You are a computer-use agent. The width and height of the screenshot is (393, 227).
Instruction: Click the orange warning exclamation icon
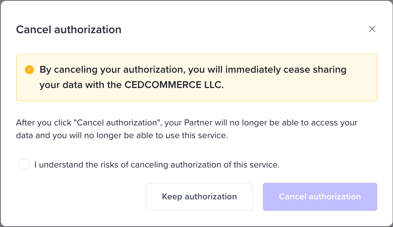29,70
